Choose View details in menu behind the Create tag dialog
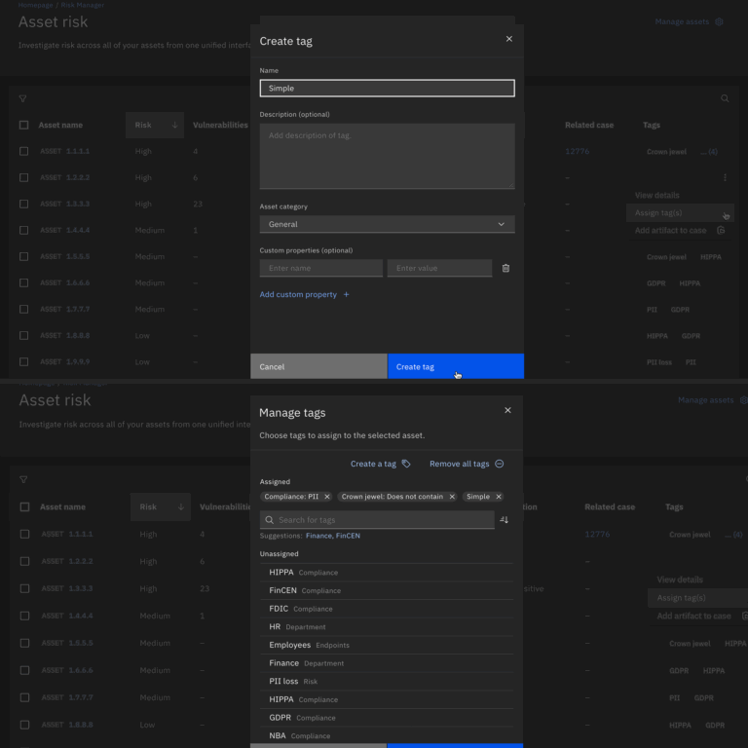 [656, 195]
